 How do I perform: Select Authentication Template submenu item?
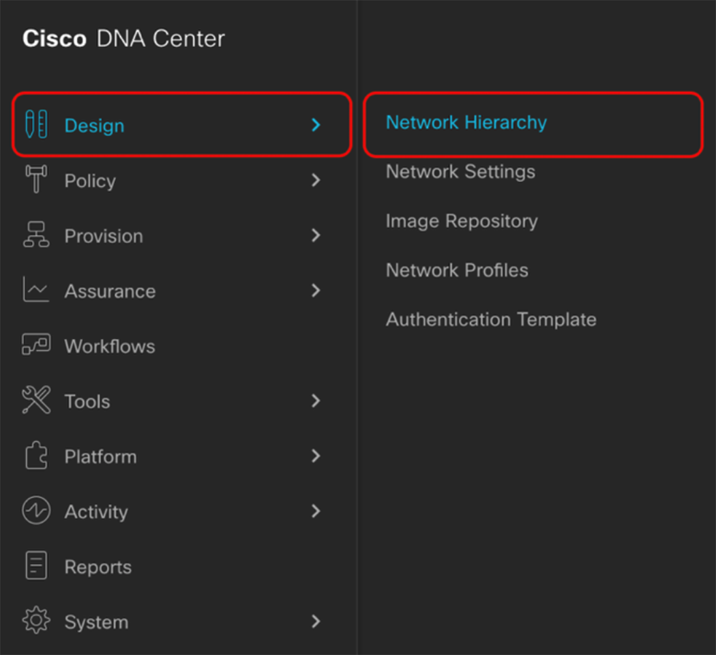[x=492, y=320]
